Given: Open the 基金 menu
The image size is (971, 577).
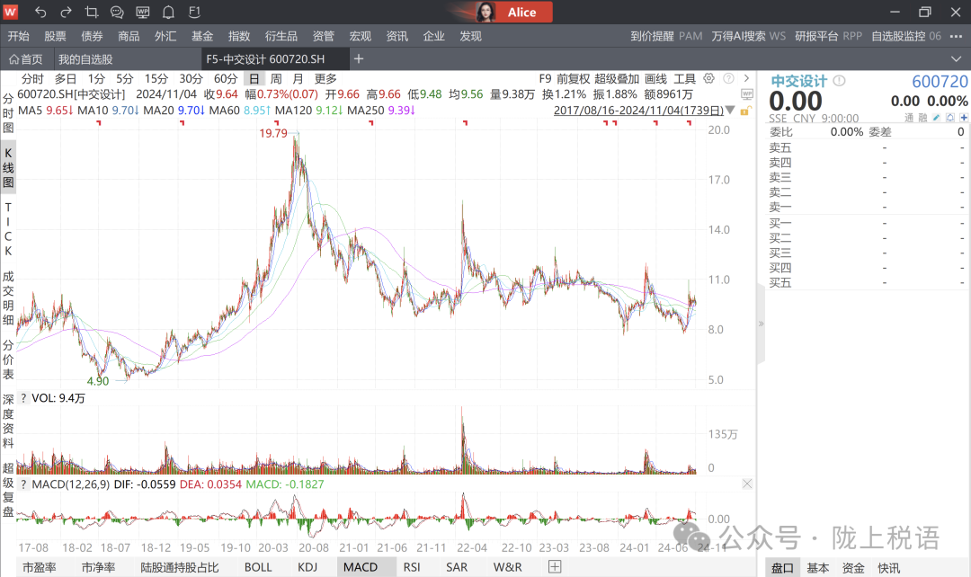Looking at the screenshot, I should 202,36.
